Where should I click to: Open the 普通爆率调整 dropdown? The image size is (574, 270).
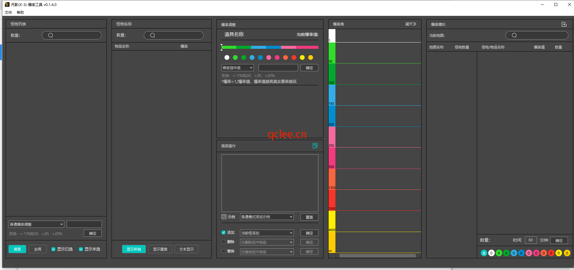(x=36, y=224)
